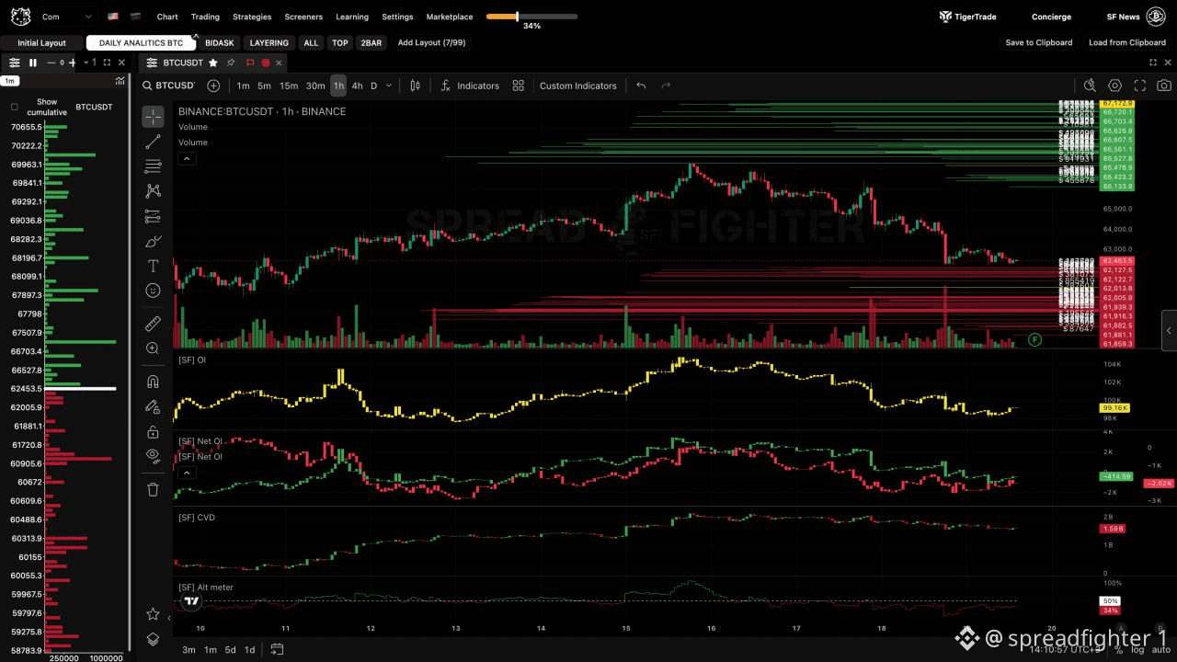Click the cat logo in top-left
Viewport: 1177px width, 662px height.
pyautogui.click(x=20, y=16)
